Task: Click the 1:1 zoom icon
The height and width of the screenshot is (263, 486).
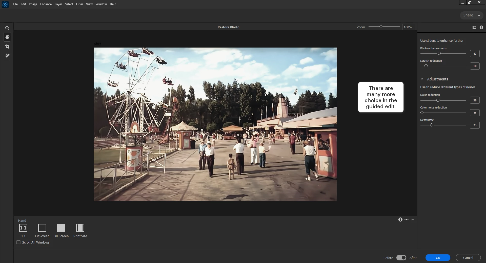Action: pyautogui.click(x=23, y=228)
